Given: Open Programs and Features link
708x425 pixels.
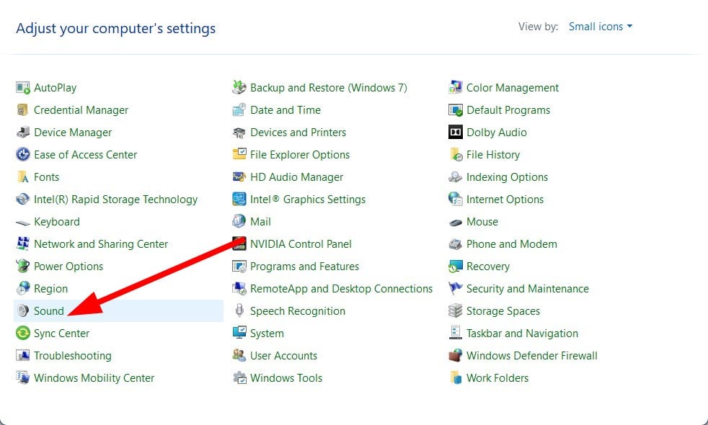Looking at the screenshot, I should (x=304, y=267).
